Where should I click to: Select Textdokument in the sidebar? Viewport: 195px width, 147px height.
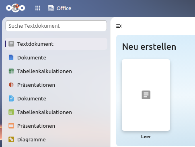(56, 44)
